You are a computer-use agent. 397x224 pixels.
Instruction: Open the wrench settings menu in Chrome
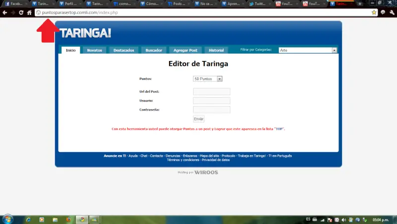[x=392, y=12]
